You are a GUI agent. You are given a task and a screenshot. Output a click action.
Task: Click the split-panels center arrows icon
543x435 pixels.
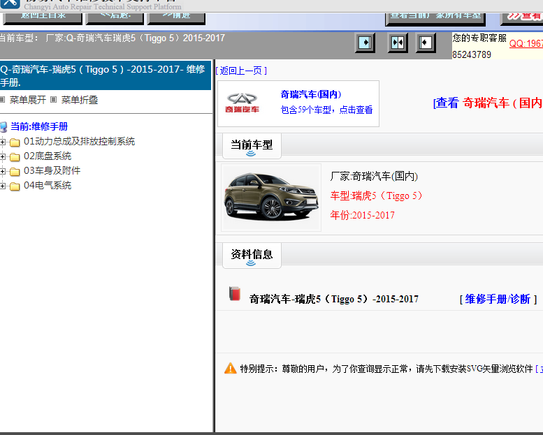point(397,43)
